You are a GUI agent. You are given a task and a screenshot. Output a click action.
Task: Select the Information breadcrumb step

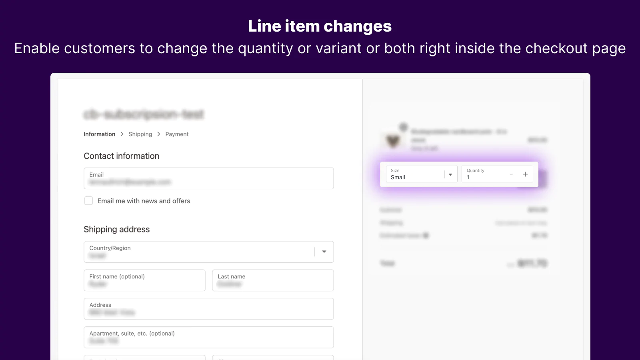[99, 134]
